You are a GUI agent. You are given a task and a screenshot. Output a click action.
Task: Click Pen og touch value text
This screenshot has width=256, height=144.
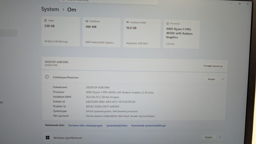[x=120, y=116]
